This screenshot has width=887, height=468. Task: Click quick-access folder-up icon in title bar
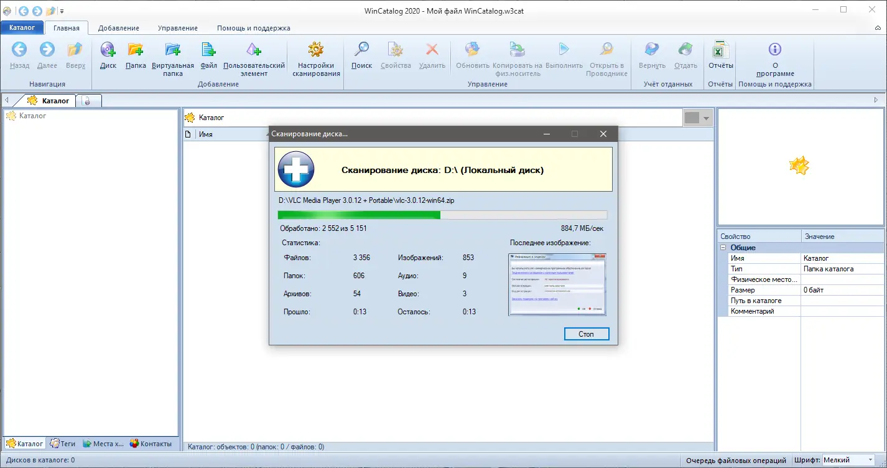[x=50, y=11]
